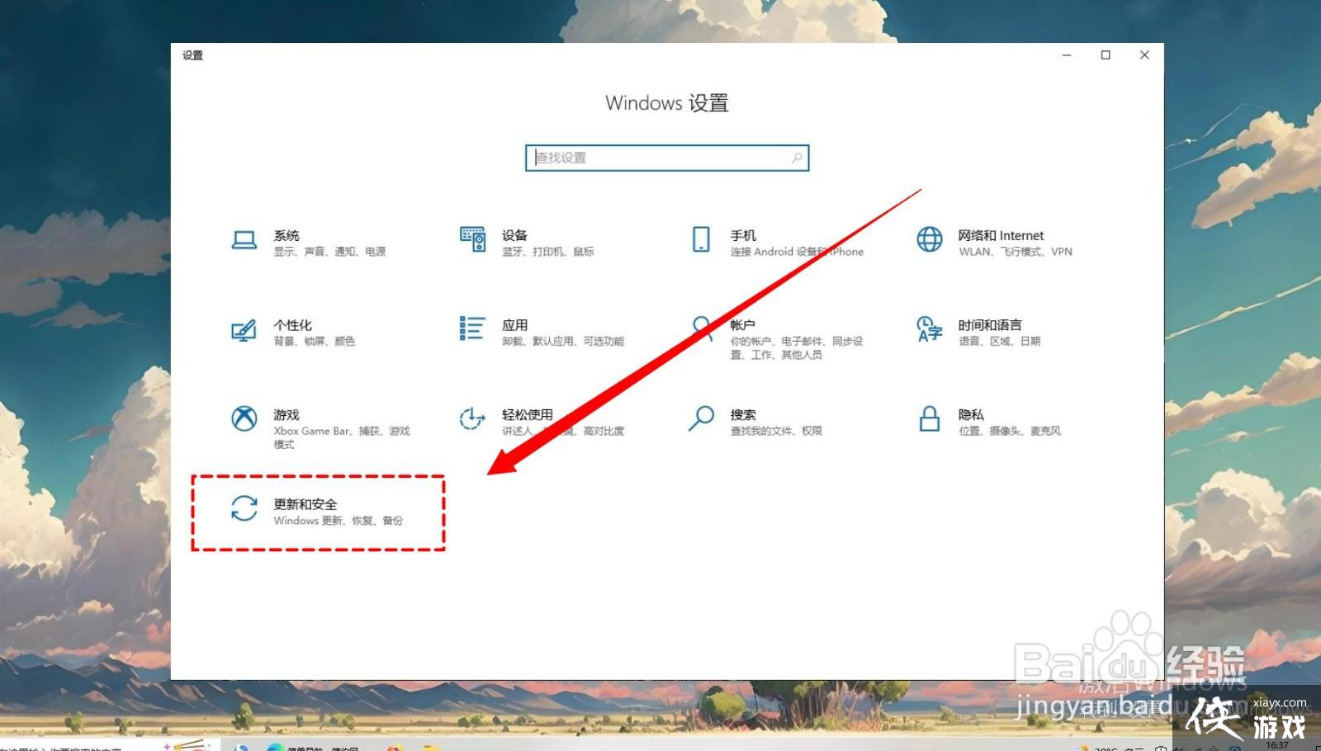1321x751 pixels.
Task: Click the 查找设置 search input field
Action: click(667, 158)
